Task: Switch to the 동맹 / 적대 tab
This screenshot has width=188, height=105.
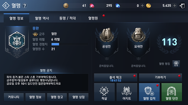Action: [x=67, y=18]
